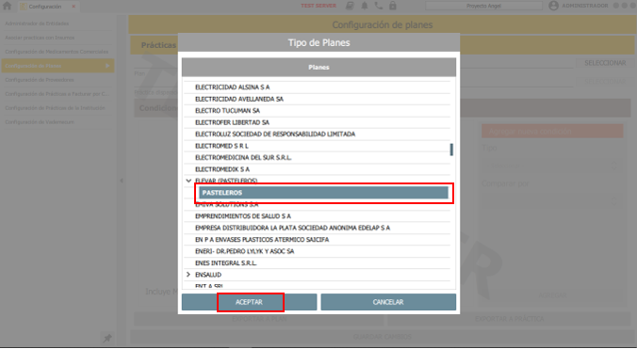Select the ENSALUD row text
Viewport: 637px width, 349px height.
coord(208,275)
